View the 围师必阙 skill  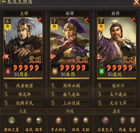[x=70, y=86]
